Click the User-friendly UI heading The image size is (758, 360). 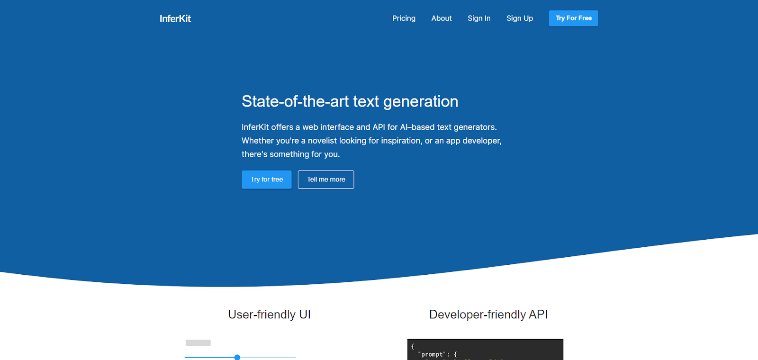(x=270, y=315)
